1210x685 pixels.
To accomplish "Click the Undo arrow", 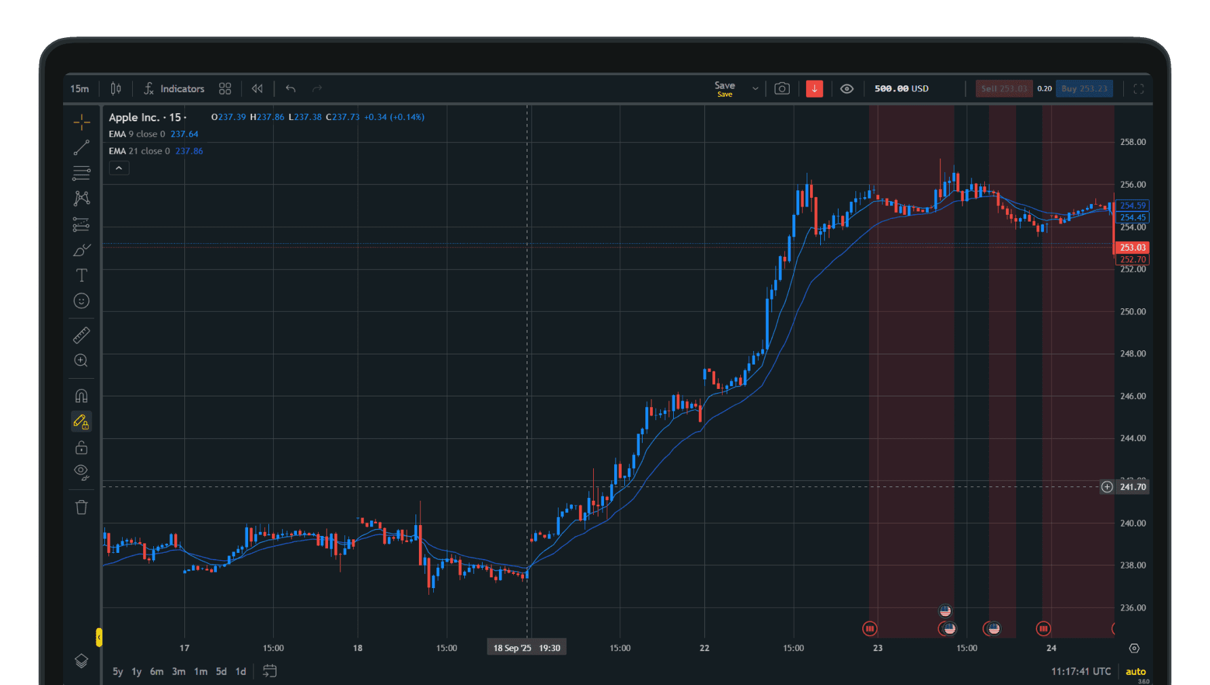I will 290,88.
